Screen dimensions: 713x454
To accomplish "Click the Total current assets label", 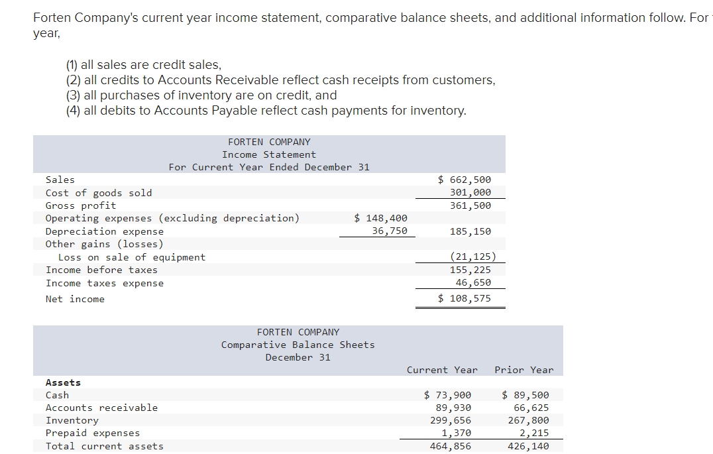I will pos(105,446).
